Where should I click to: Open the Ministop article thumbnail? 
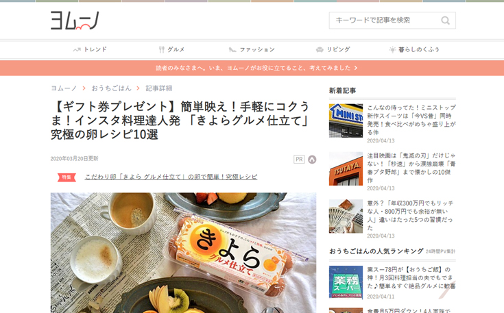(346, 121)
